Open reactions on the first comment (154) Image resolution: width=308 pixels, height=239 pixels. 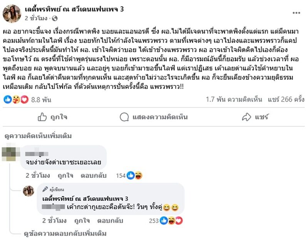(x=135, y=175)
